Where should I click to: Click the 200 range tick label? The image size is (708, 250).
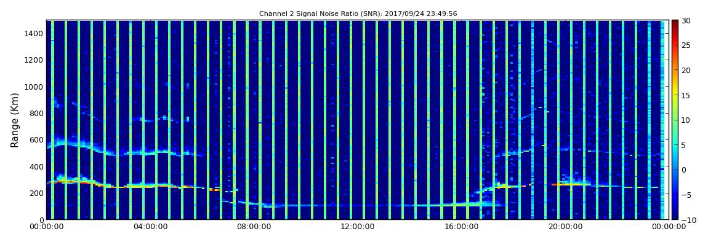pyautogui.click(x=36, y=193)
